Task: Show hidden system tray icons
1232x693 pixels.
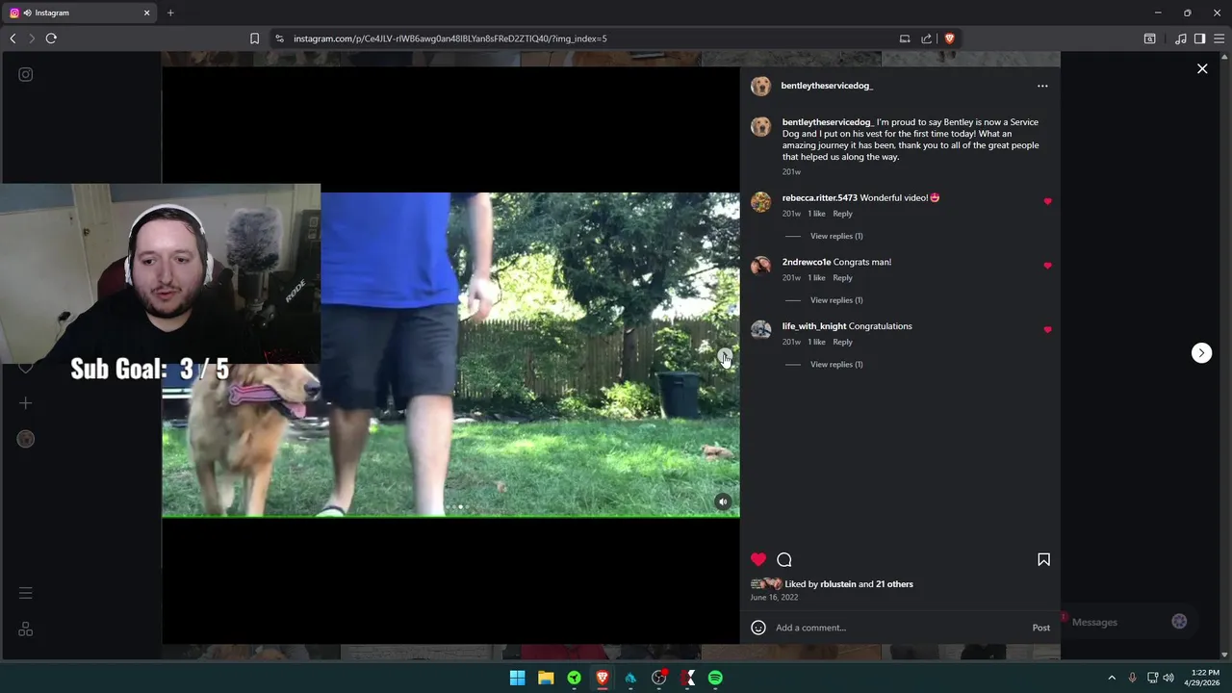Action: coord(1112,678)
